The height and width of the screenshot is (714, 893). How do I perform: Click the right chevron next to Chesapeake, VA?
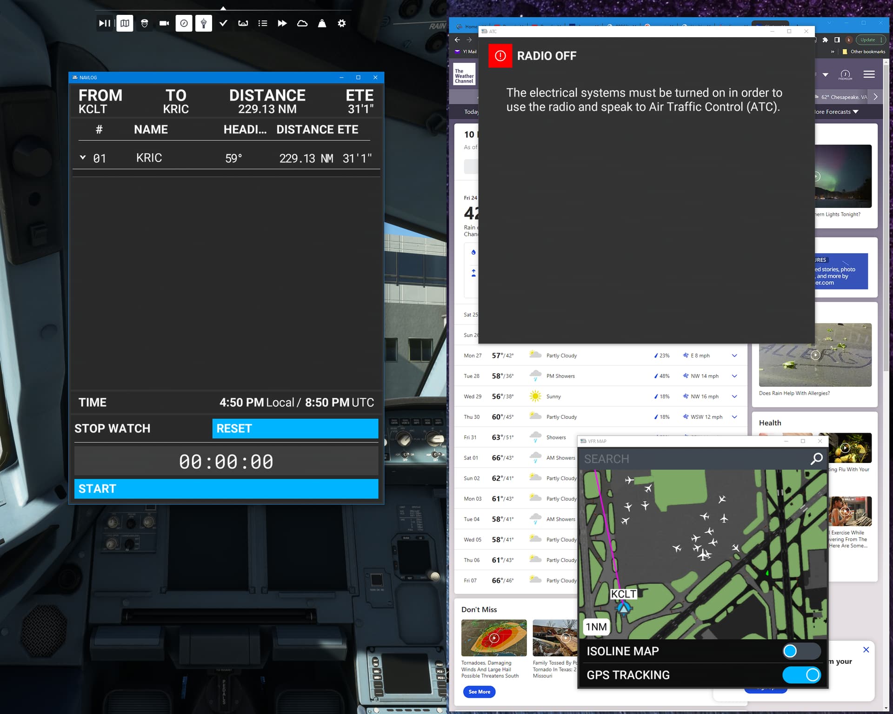click(x=875, y=97)
